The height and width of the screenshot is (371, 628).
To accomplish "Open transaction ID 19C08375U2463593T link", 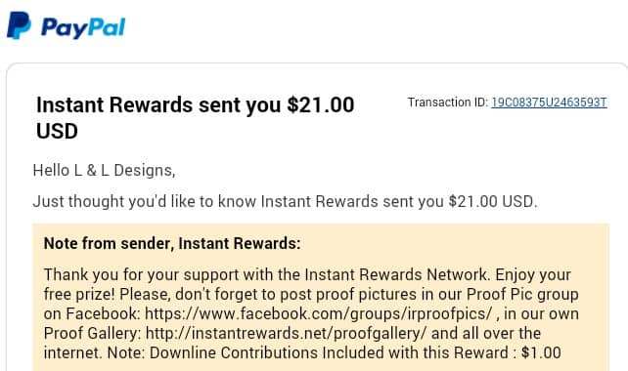I will click(549, 103).
